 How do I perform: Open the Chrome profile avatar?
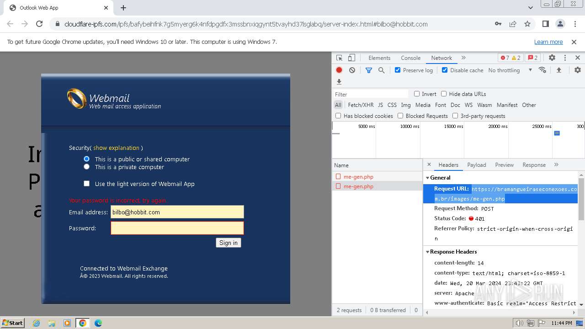(560, 24)
